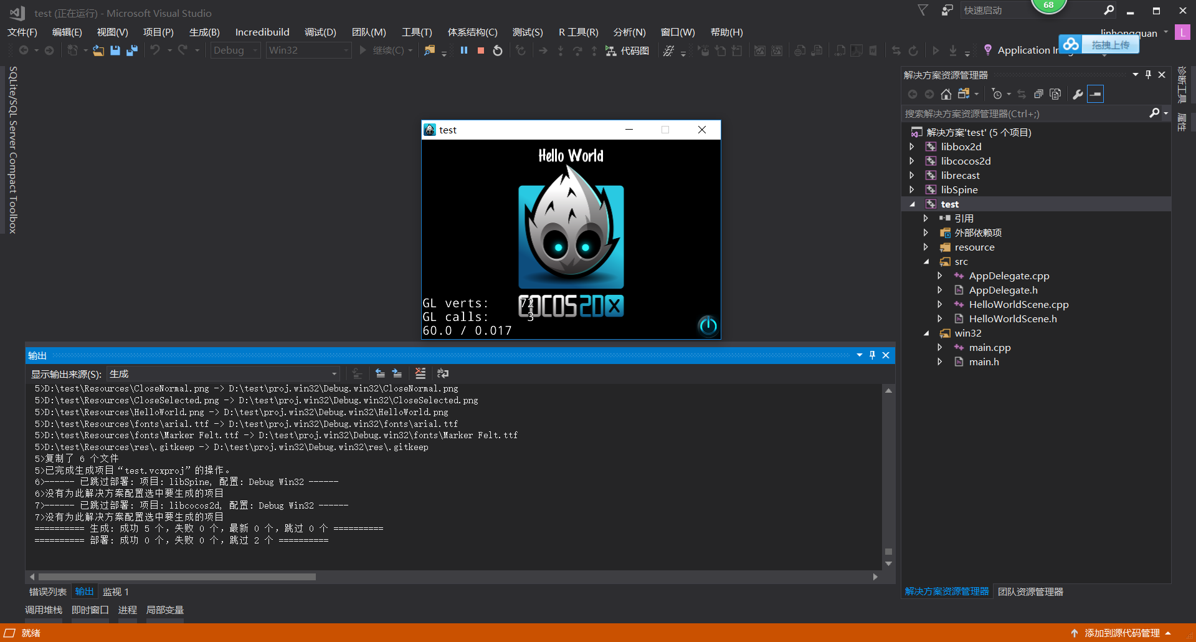Open the output source 生成 dropdown
The image size is (1196, 642).
(223, 374)
